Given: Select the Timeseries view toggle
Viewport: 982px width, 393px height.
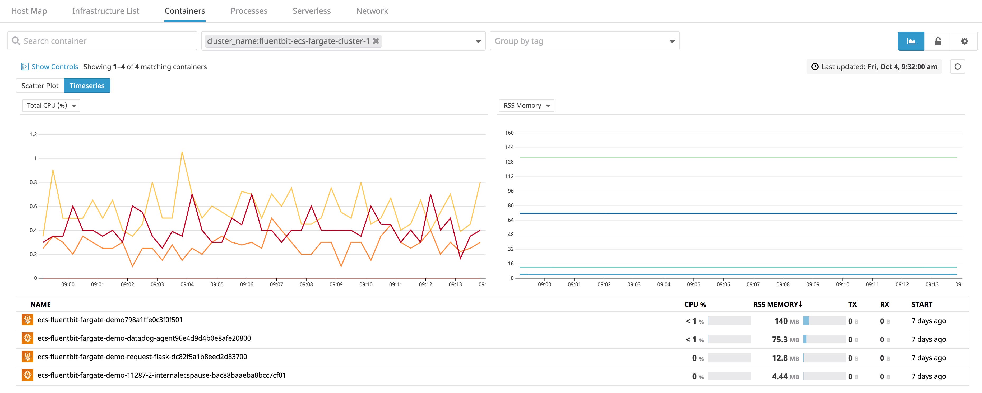Looking at the screenshot, I should click(87, 85).
